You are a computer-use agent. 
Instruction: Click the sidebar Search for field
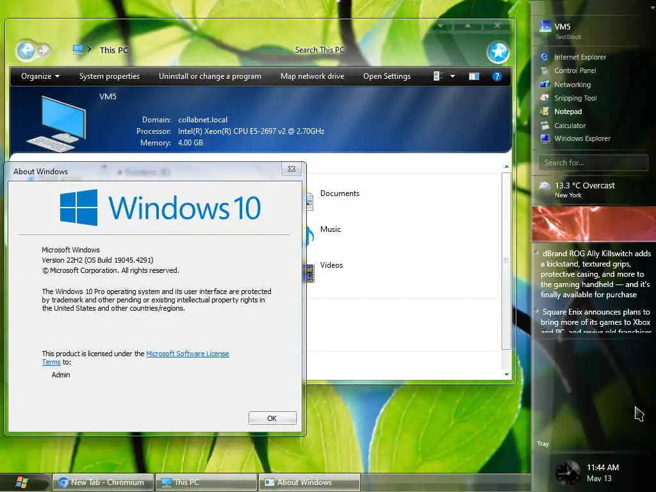click(x=593, y=163)
